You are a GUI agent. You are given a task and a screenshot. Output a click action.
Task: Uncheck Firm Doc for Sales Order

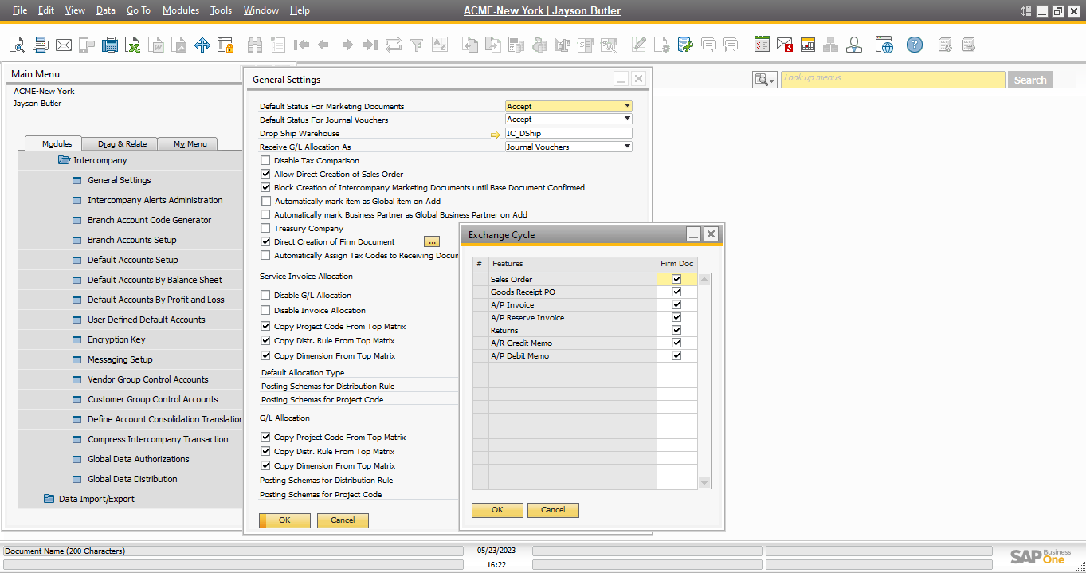(x=676, y=279)
